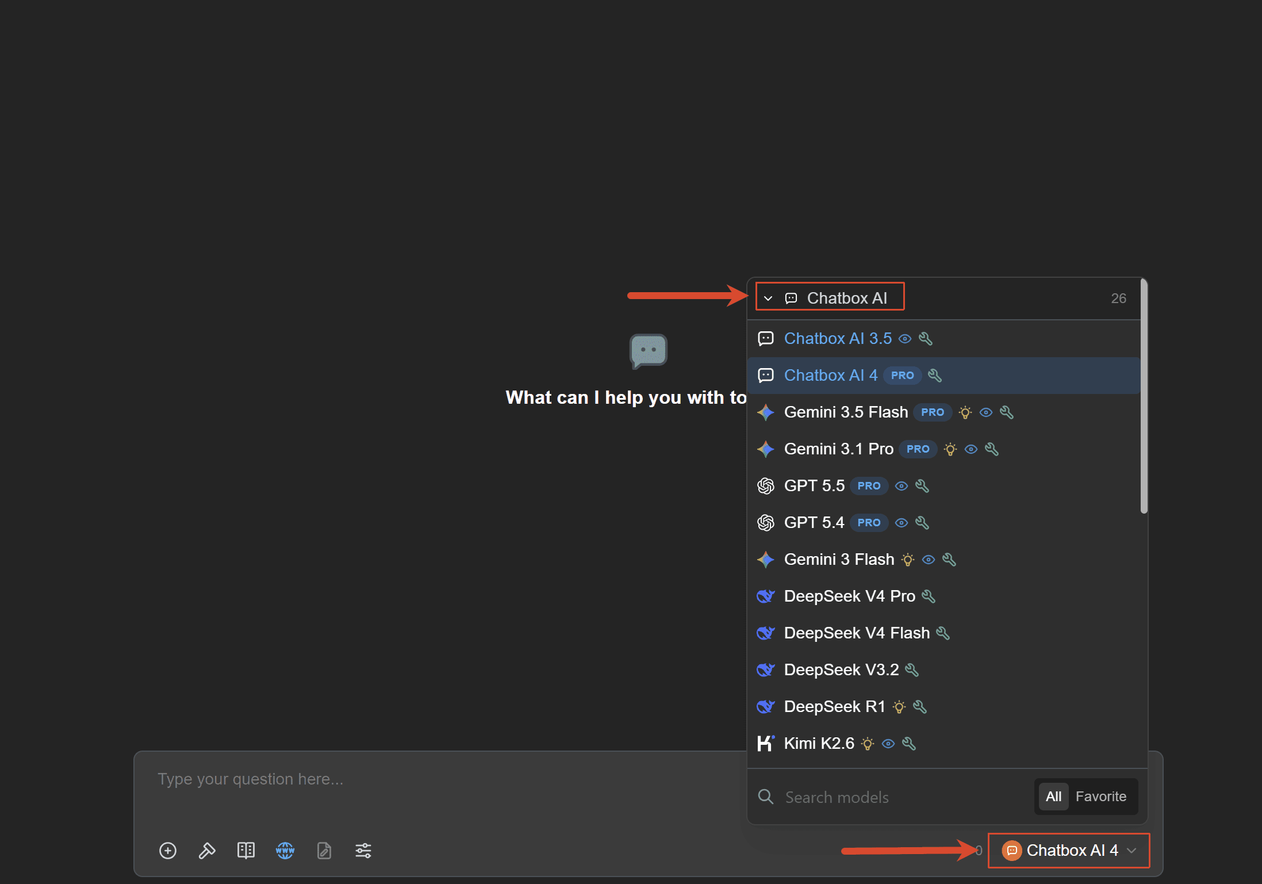This screenshot has height=884, width=1262.
Task: Click the Chatbox AI 3.5 logo icon
Action: pyautogui.click(x=766, y=339)
